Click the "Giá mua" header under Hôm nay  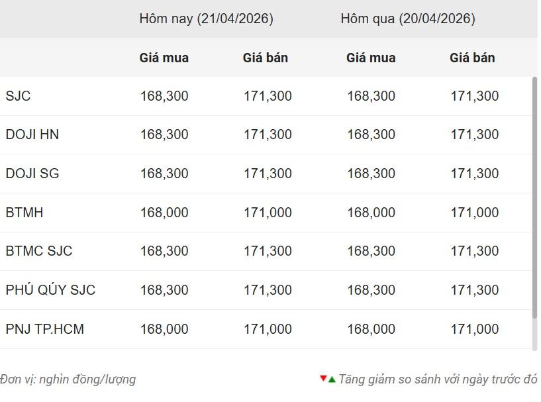(164, 58)
